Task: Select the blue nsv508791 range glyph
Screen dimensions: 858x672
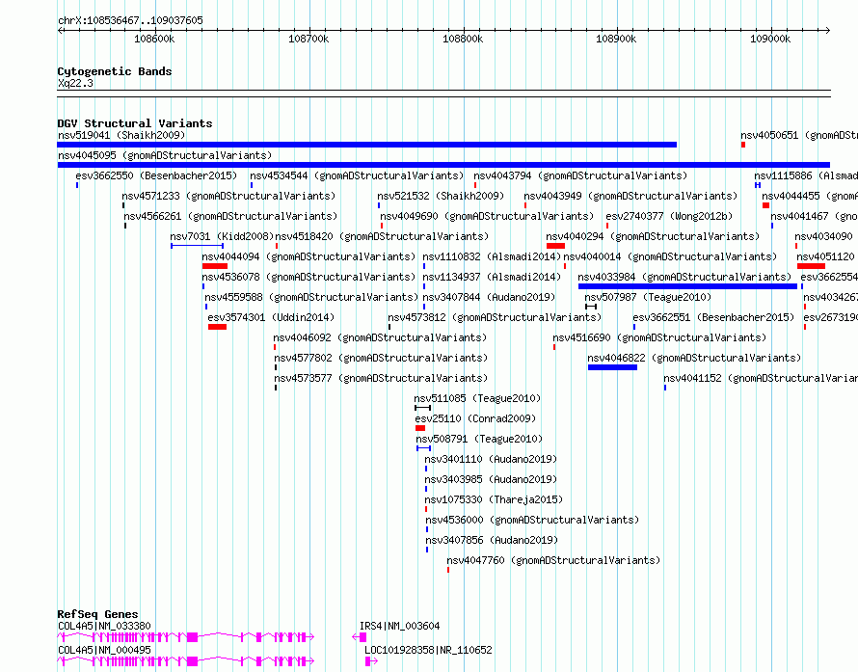Action: (x=423, y=448)
